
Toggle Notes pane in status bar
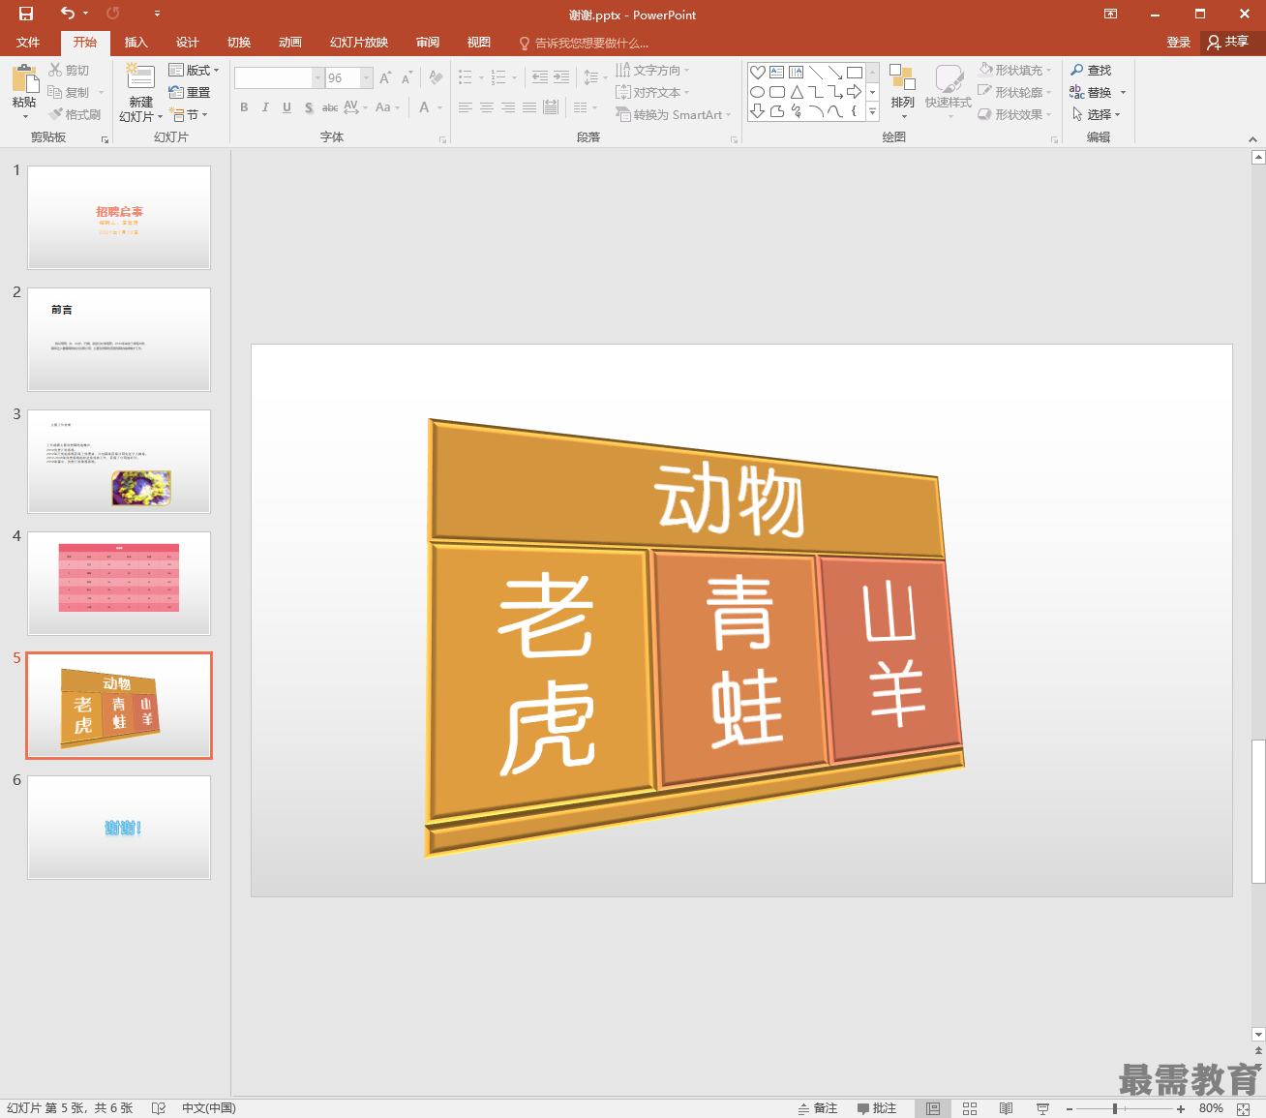pyautogui.click(x=818, y=1108)
